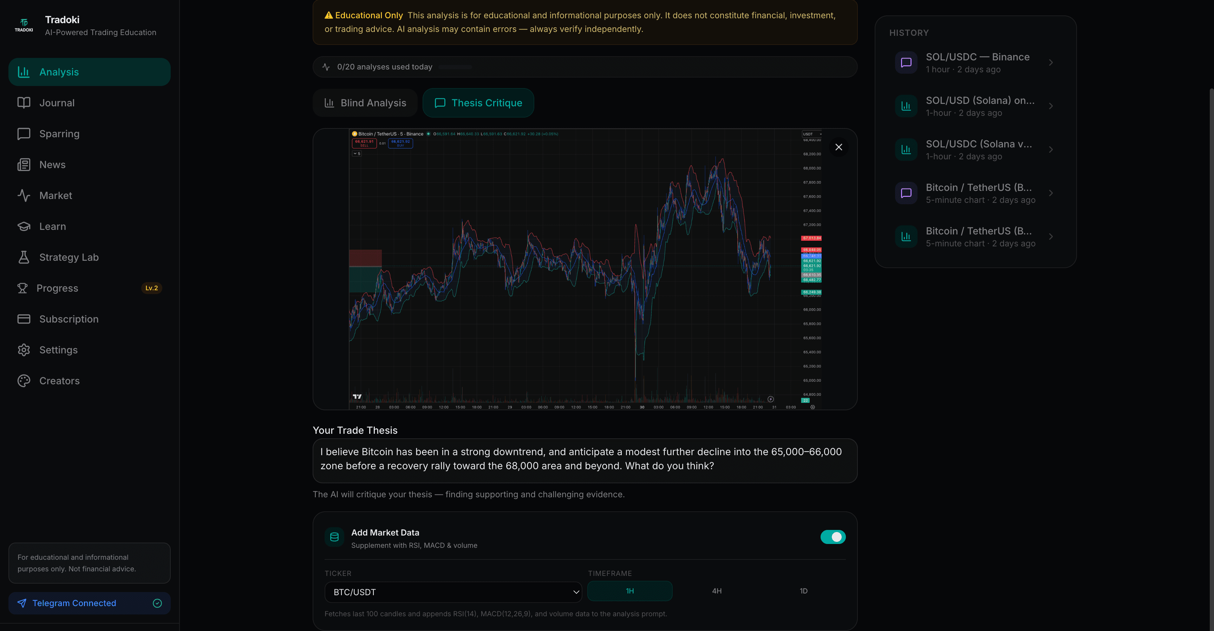Expand SOL/USD (Solana) on... history chevron

pos(1050,106)
